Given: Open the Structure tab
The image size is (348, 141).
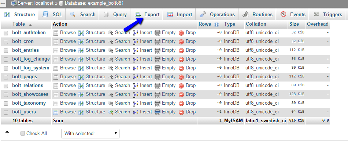Looking at the screenshot, I should pyautogui.click(x=19, y=14).
